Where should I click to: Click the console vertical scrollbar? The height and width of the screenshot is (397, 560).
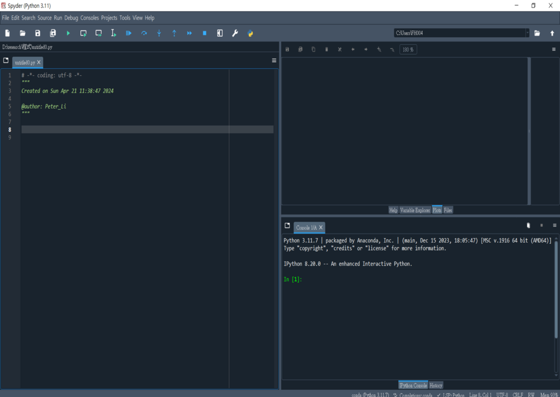(557, 289)
